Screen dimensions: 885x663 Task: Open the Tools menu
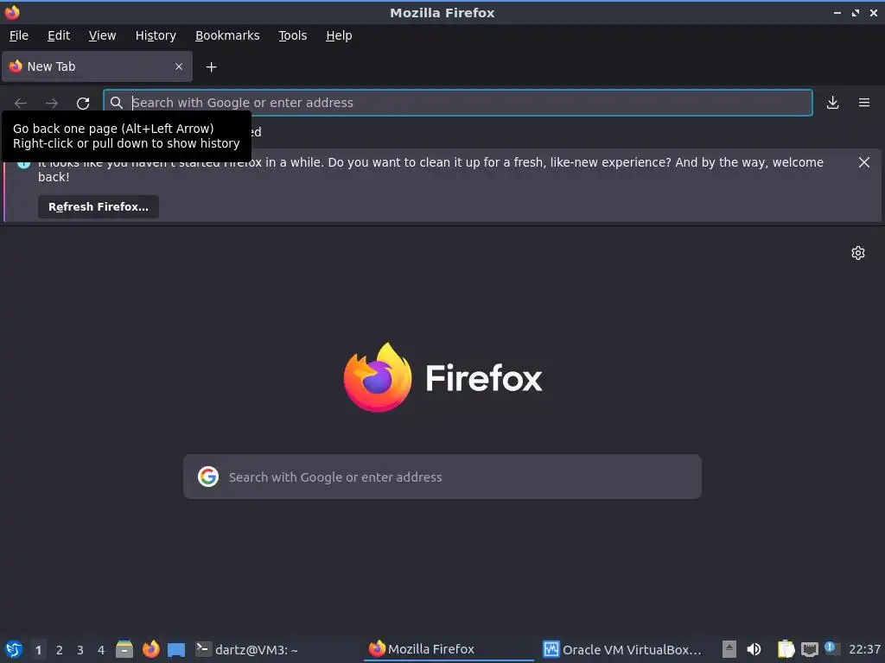(292, 35)
